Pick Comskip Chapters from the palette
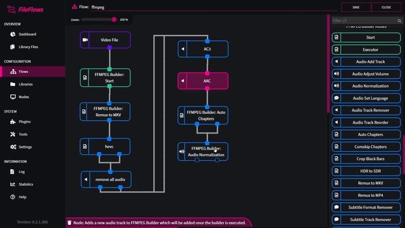405x228 pixels. [x=366, y=147]
